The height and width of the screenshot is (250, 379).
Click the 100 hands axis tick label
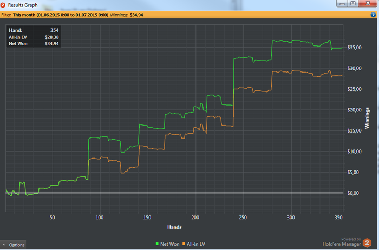[100, 218]
